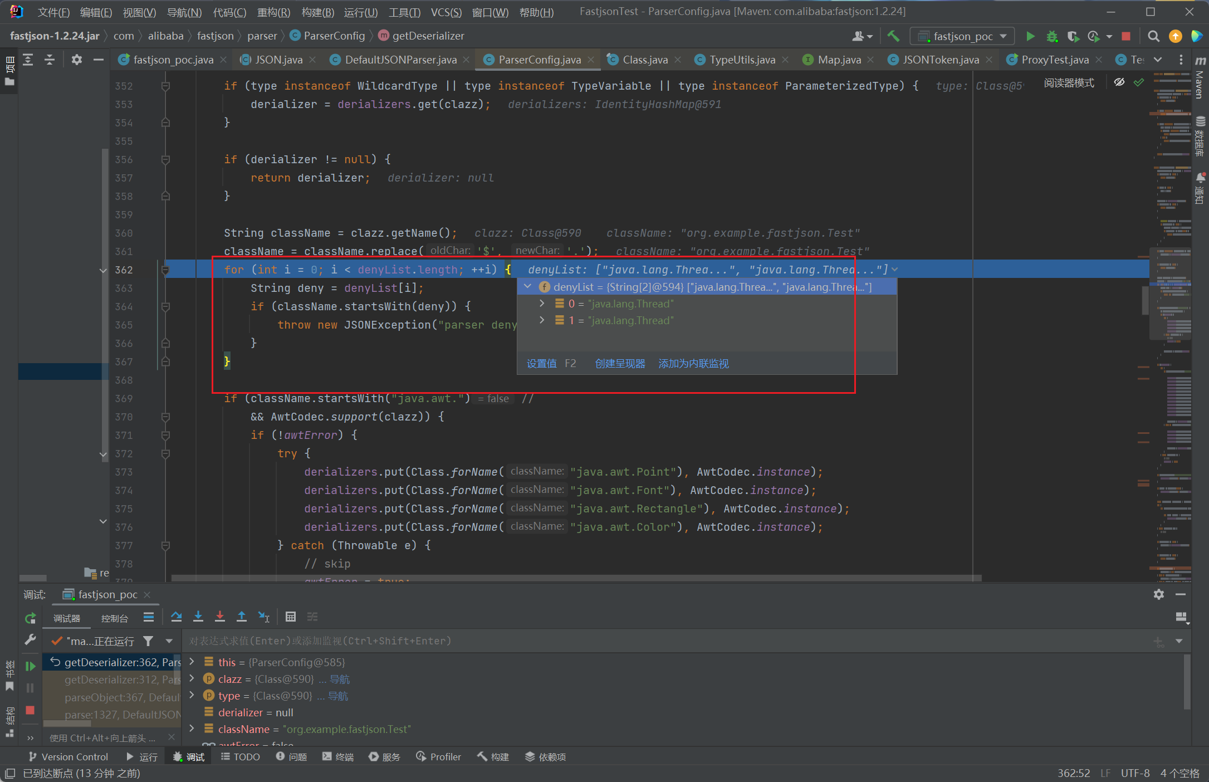Screen dimensions: 1209x782
Task: Toggle breakpoint gutter at line 362
Action: point(145,270)
